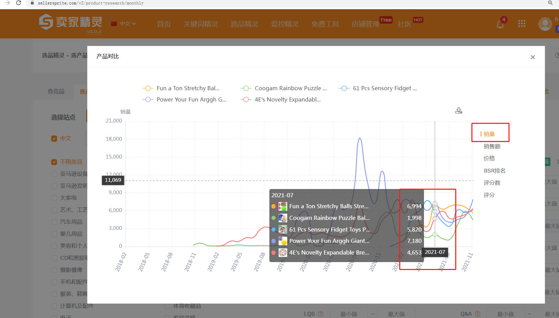Viewport: 559px width, 318px height.
Task: Open 免费工具 in top navigation
Action: click(x=325, y=24)
